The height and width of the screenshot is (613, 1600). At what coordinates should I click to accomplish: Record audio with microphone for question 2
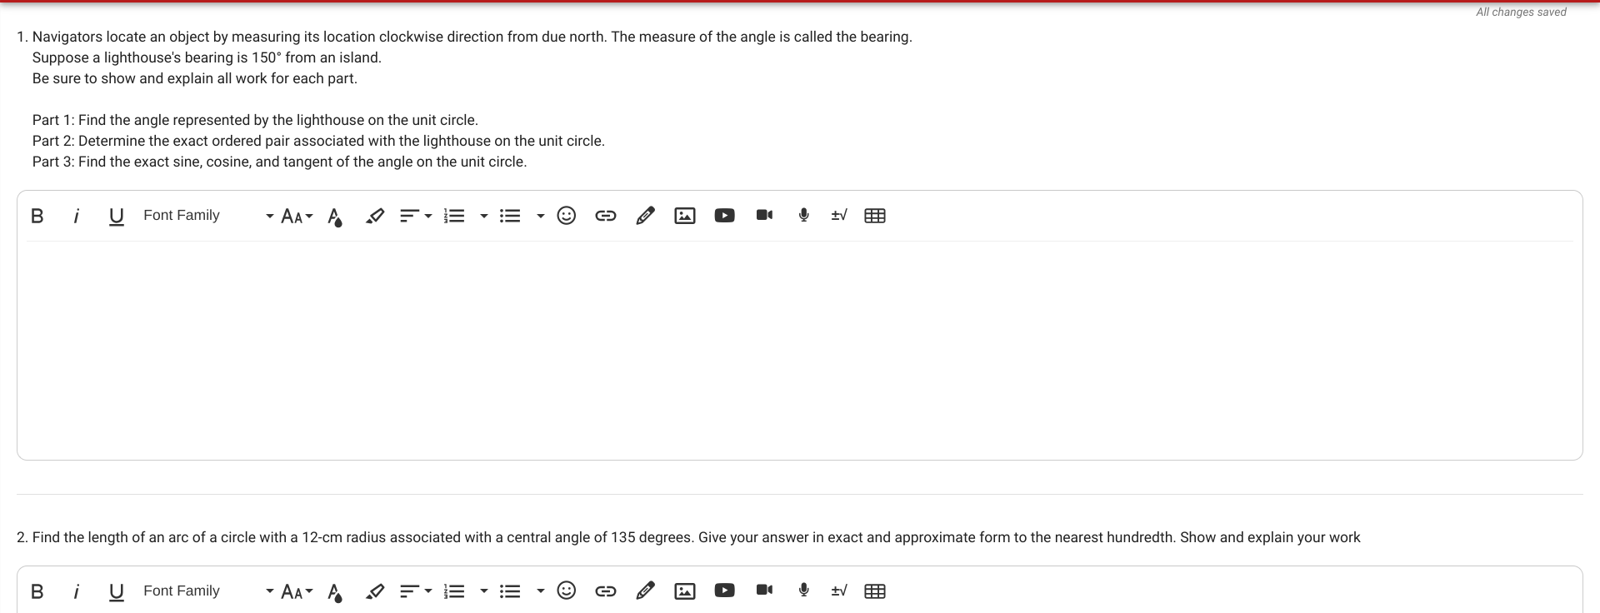pos(803,591)
